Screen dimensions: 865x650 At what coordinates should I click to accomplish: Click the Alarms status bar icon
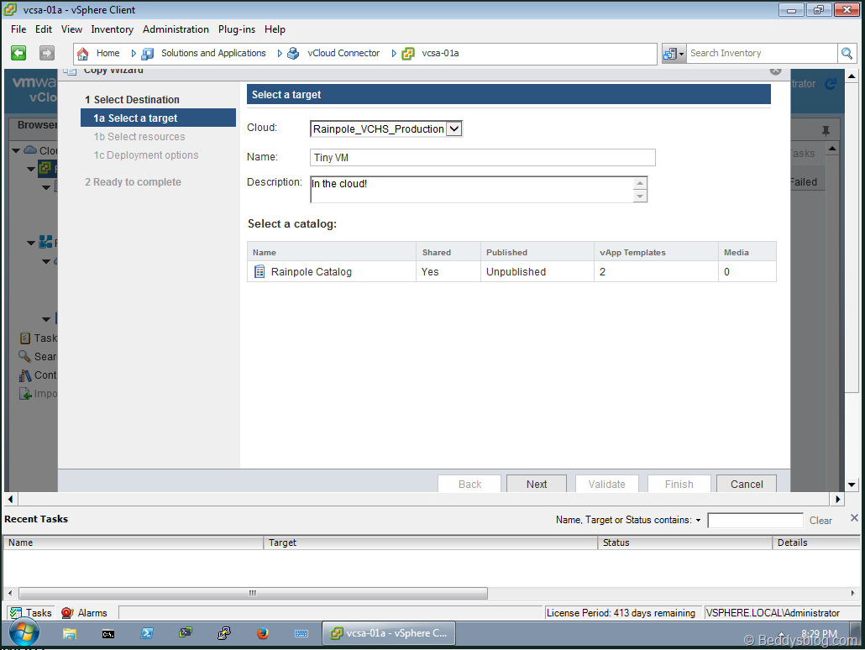pos(67,612)
